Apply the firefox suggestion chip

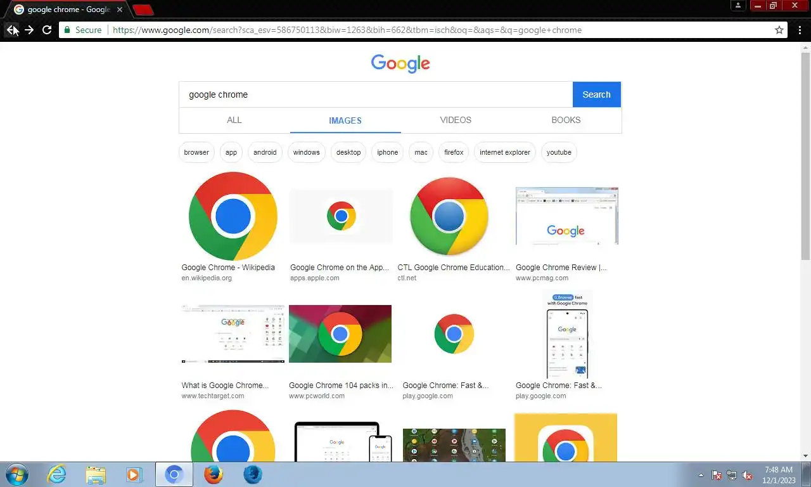454,152
